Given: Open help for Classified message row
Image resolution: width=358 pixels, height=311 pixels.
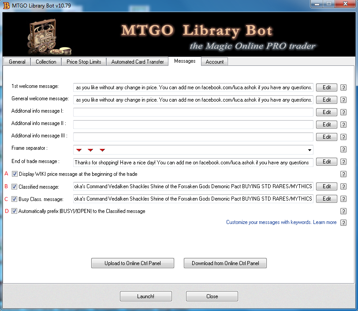Looking at the screenshot, I should click(x=343, y=186).
